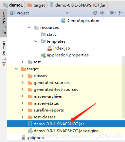This screenshot has width=125, height=142.
Task: Select demo-0.0.1-SNAPSHOT.jar in tree
Action: pos(59,124)
